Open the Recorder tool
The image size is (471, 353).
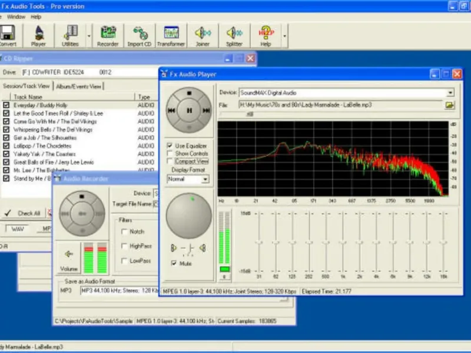click(x=108, y=36)
